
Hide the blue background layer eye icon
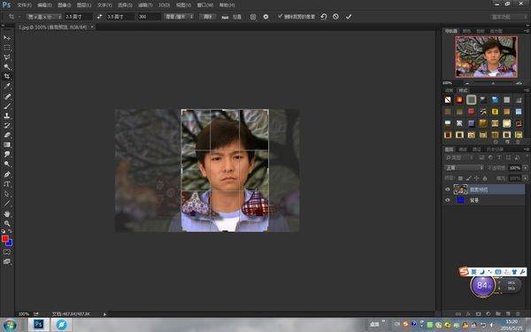[x=448, y=200]
